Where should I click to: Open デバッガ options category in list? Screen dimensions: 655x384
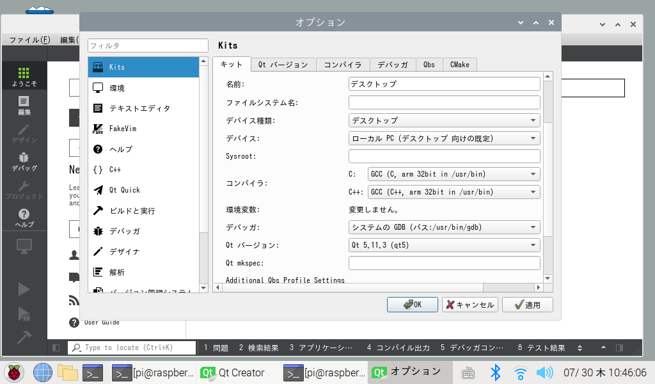point(143,231)
